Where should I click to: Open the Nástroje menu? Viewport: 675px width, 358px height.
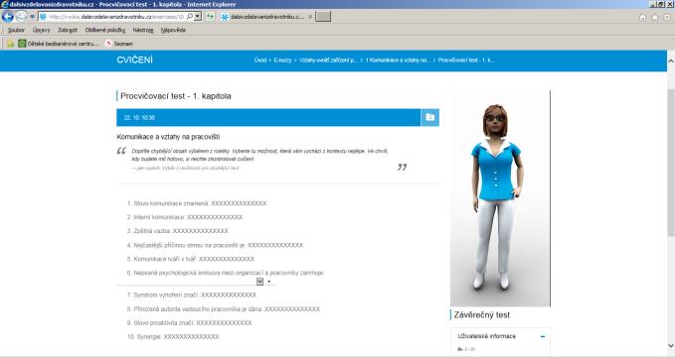click(143, 30)
